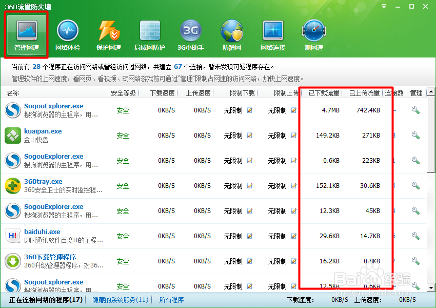Open baiduhi.exe program name link

coord(42,232)
